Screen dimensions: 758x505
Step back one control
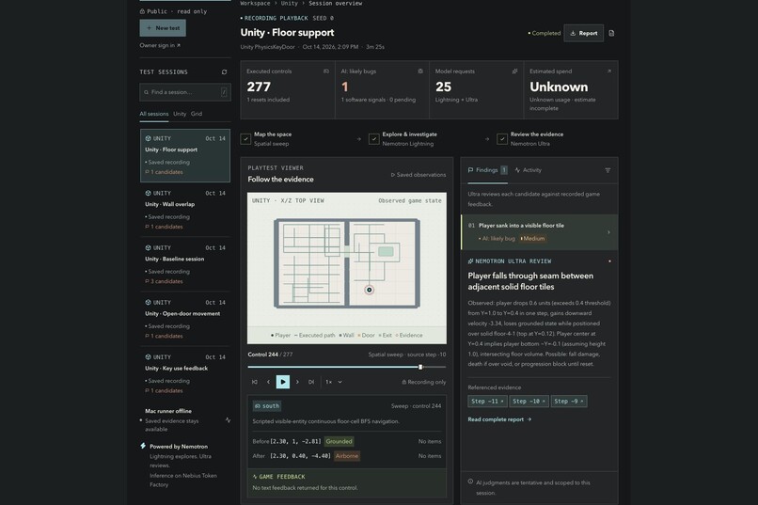pos(268,382)
